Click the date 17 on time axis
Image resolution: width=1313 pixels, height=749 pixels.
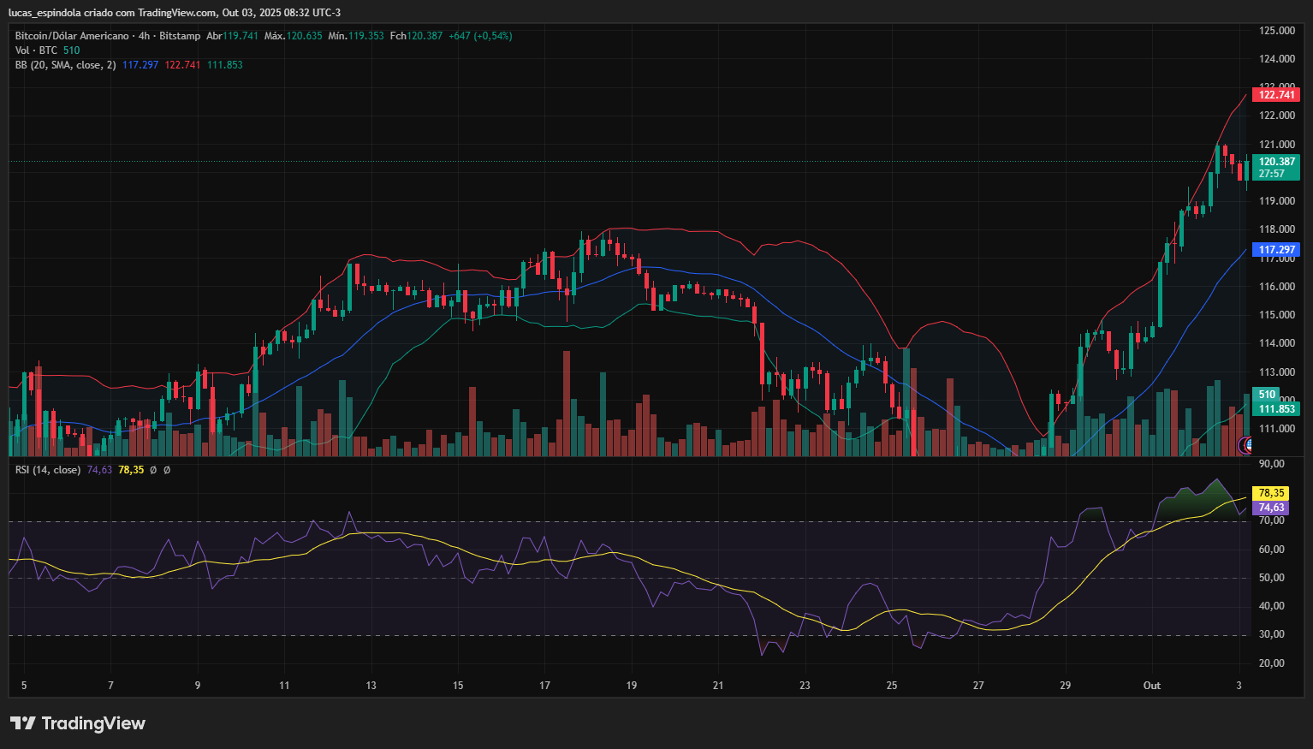point(544,686)
